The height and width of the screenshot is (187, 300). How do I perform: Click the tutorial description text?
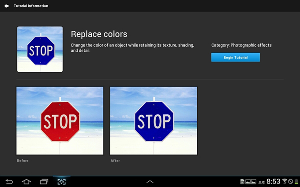(x=132, y=48)
